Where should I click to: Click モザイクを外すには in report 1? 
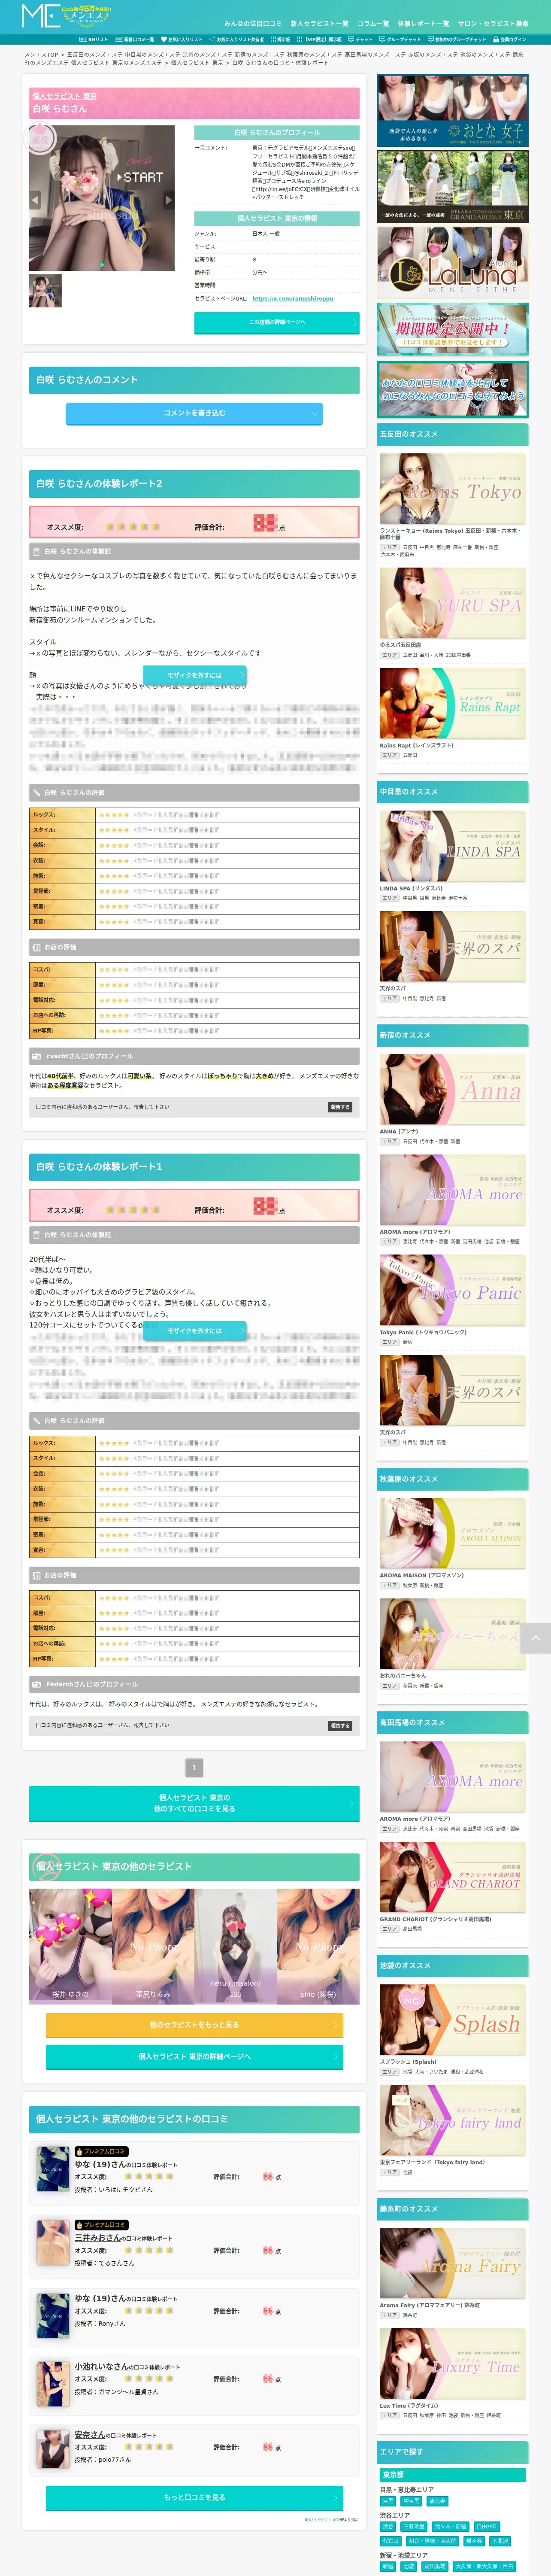(194, 1331)
